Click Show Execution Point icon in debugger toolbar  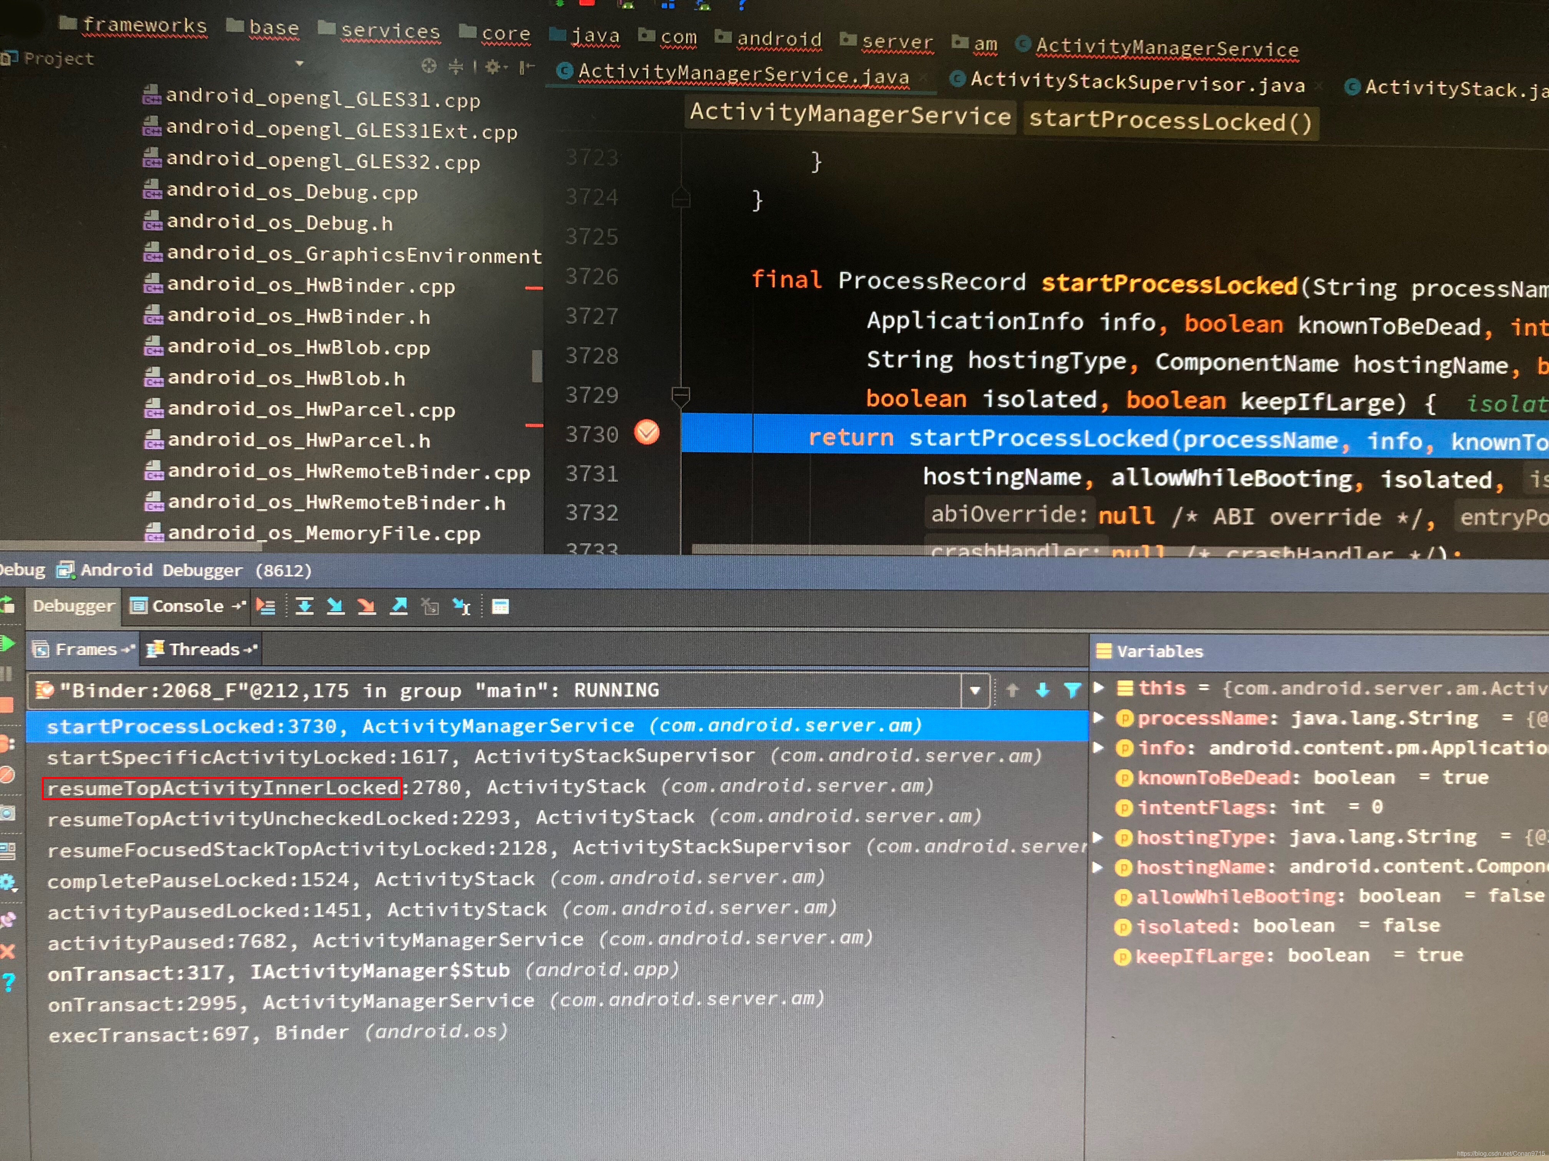click(x=265, y=606)
